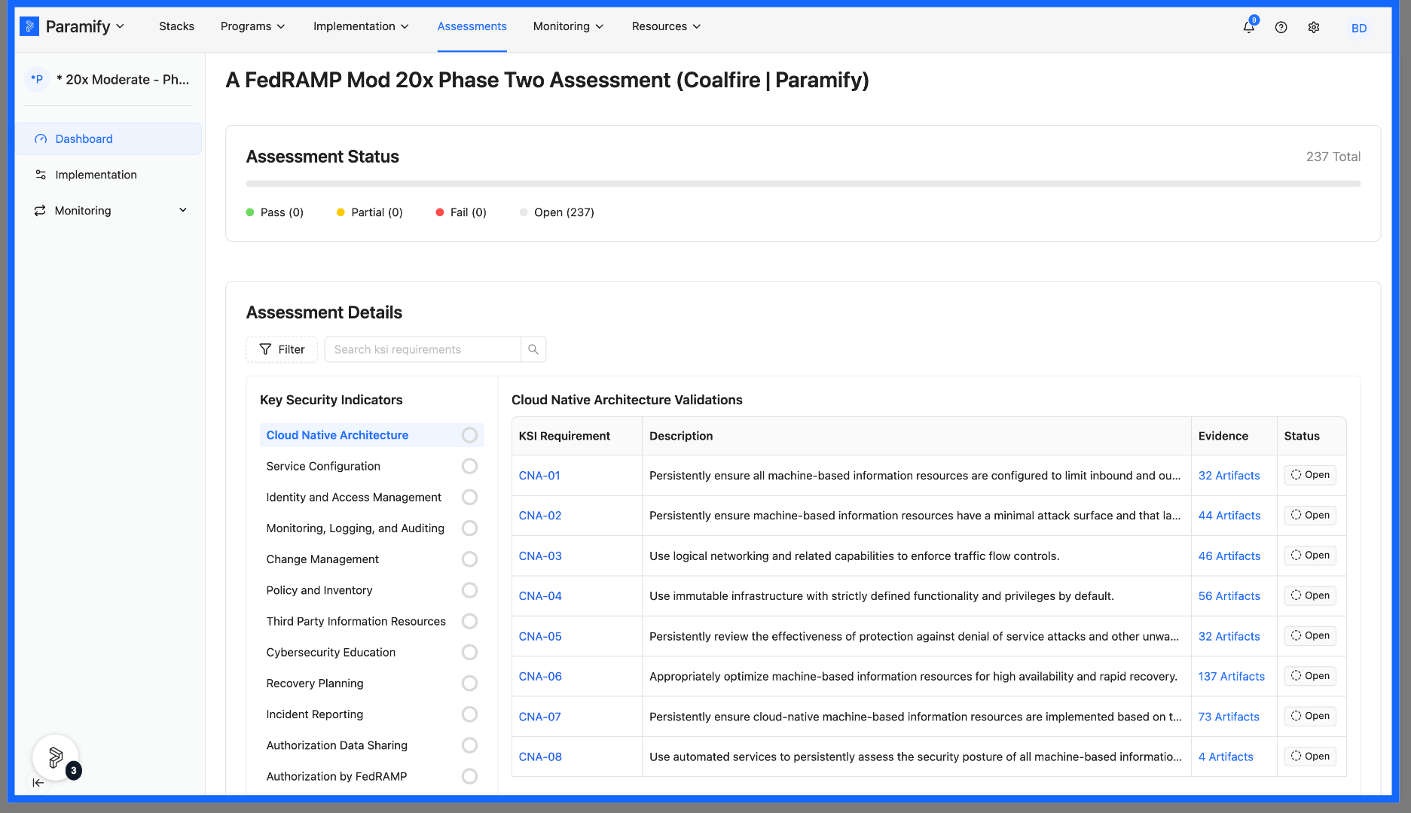This screenshot has height=813, width=1411.
Task: Click the Open status badge for CNA-06
Action: point(1310,676)
